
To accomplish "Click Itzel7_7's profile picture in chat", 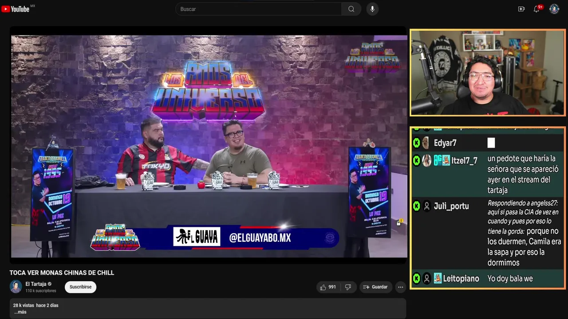I will pos(426,160).
